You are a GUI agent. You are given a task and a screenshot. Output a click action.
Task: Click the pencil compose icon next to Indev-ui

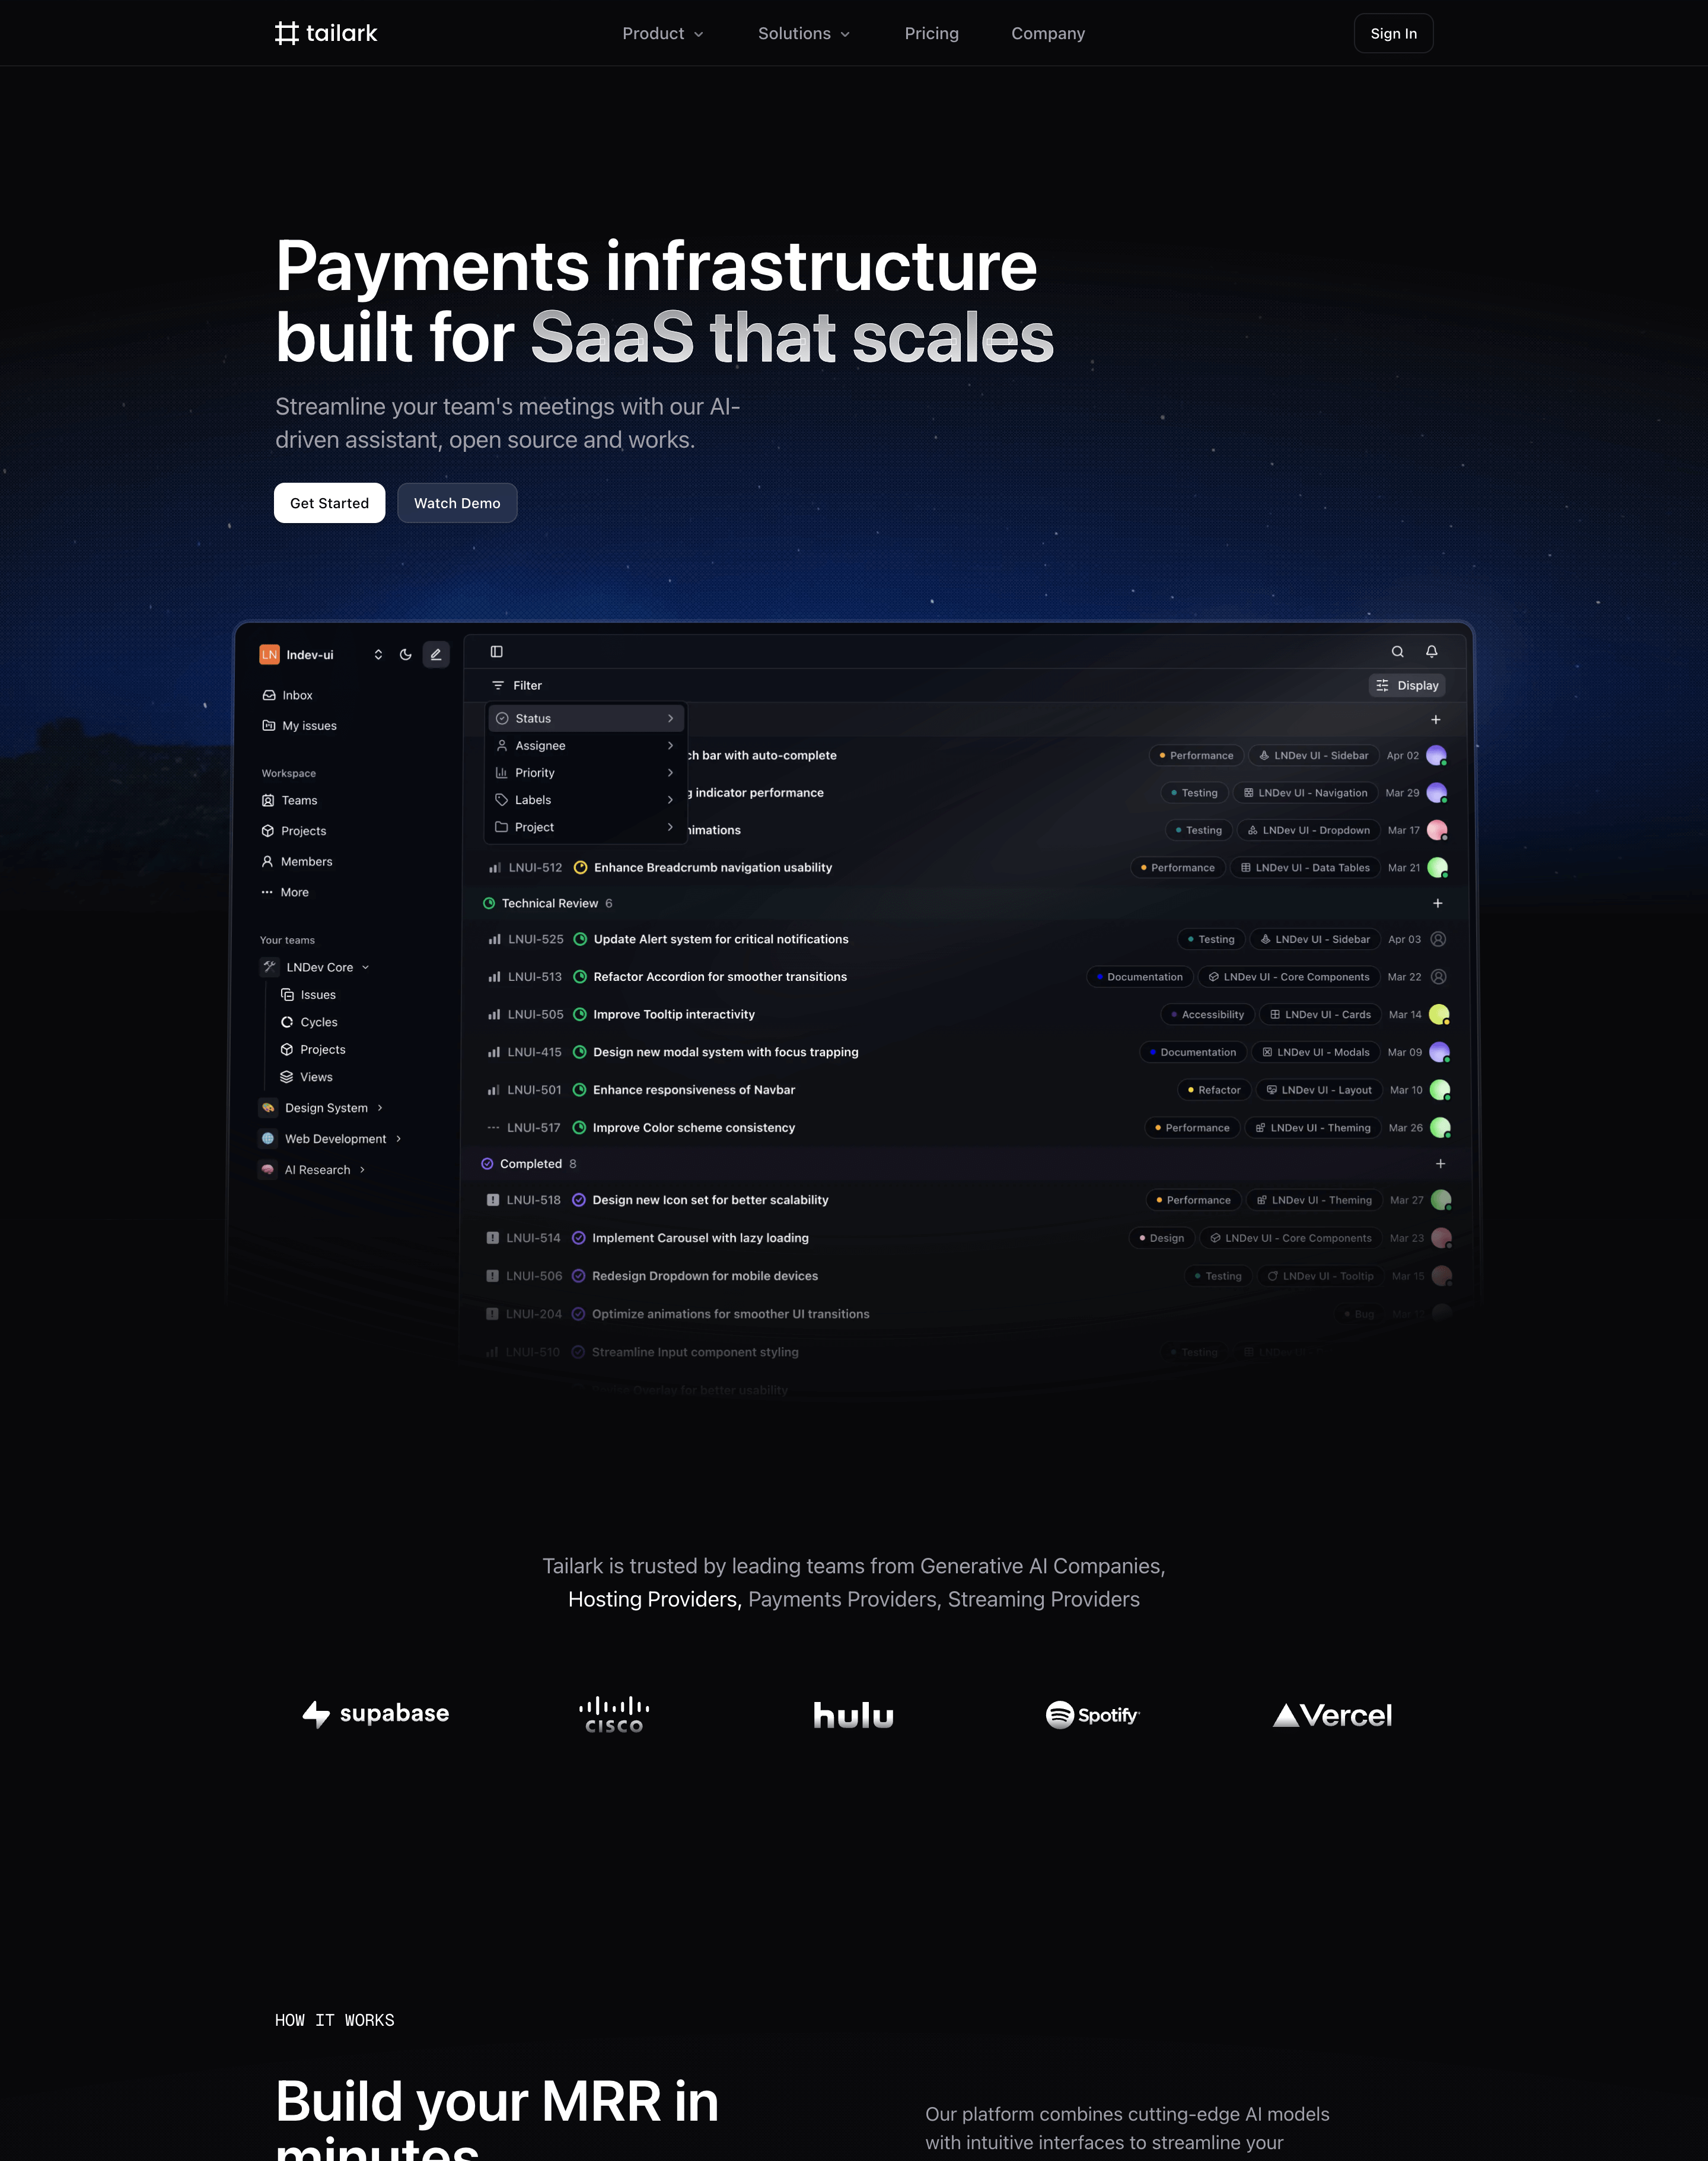(x=436, y=654)
